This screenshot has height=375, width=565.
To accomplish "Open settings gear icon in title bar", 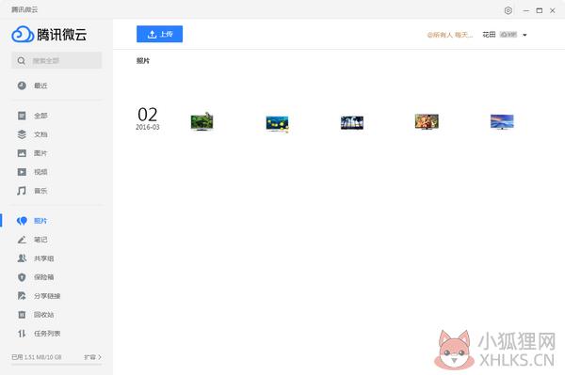I will (x=508, y=10).
